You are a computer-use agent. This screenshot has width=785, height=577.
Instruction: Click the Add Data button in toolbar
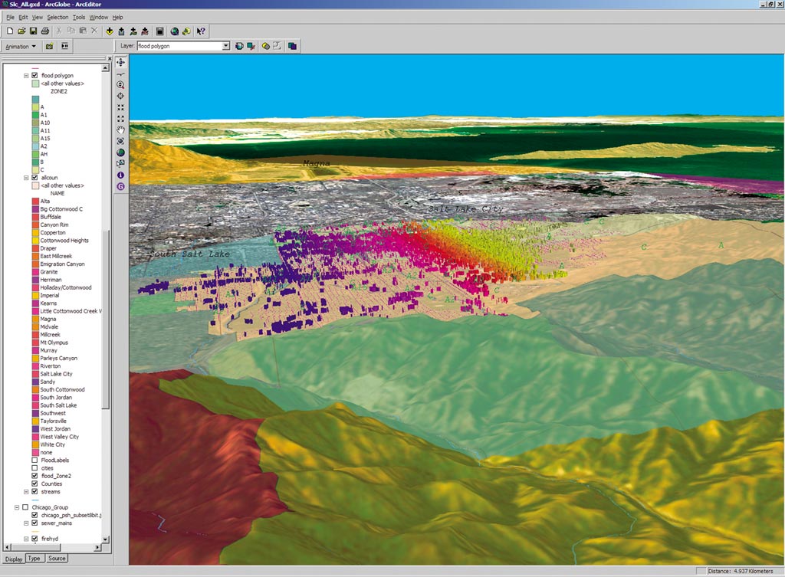(x=110, y=31)
